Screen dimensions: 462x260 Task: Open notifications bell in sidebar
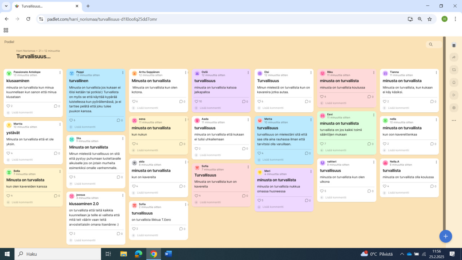pos(454,82)
